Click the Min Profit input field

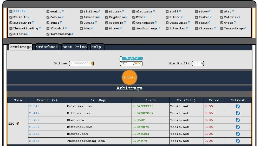[x=198, y=63]
